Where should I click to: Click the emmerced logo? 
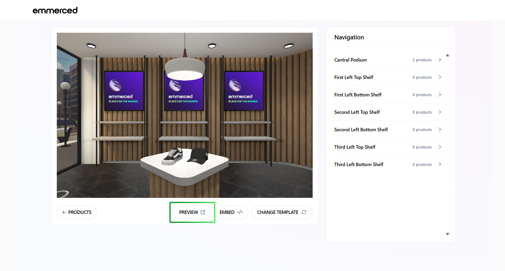pos(55,10)
